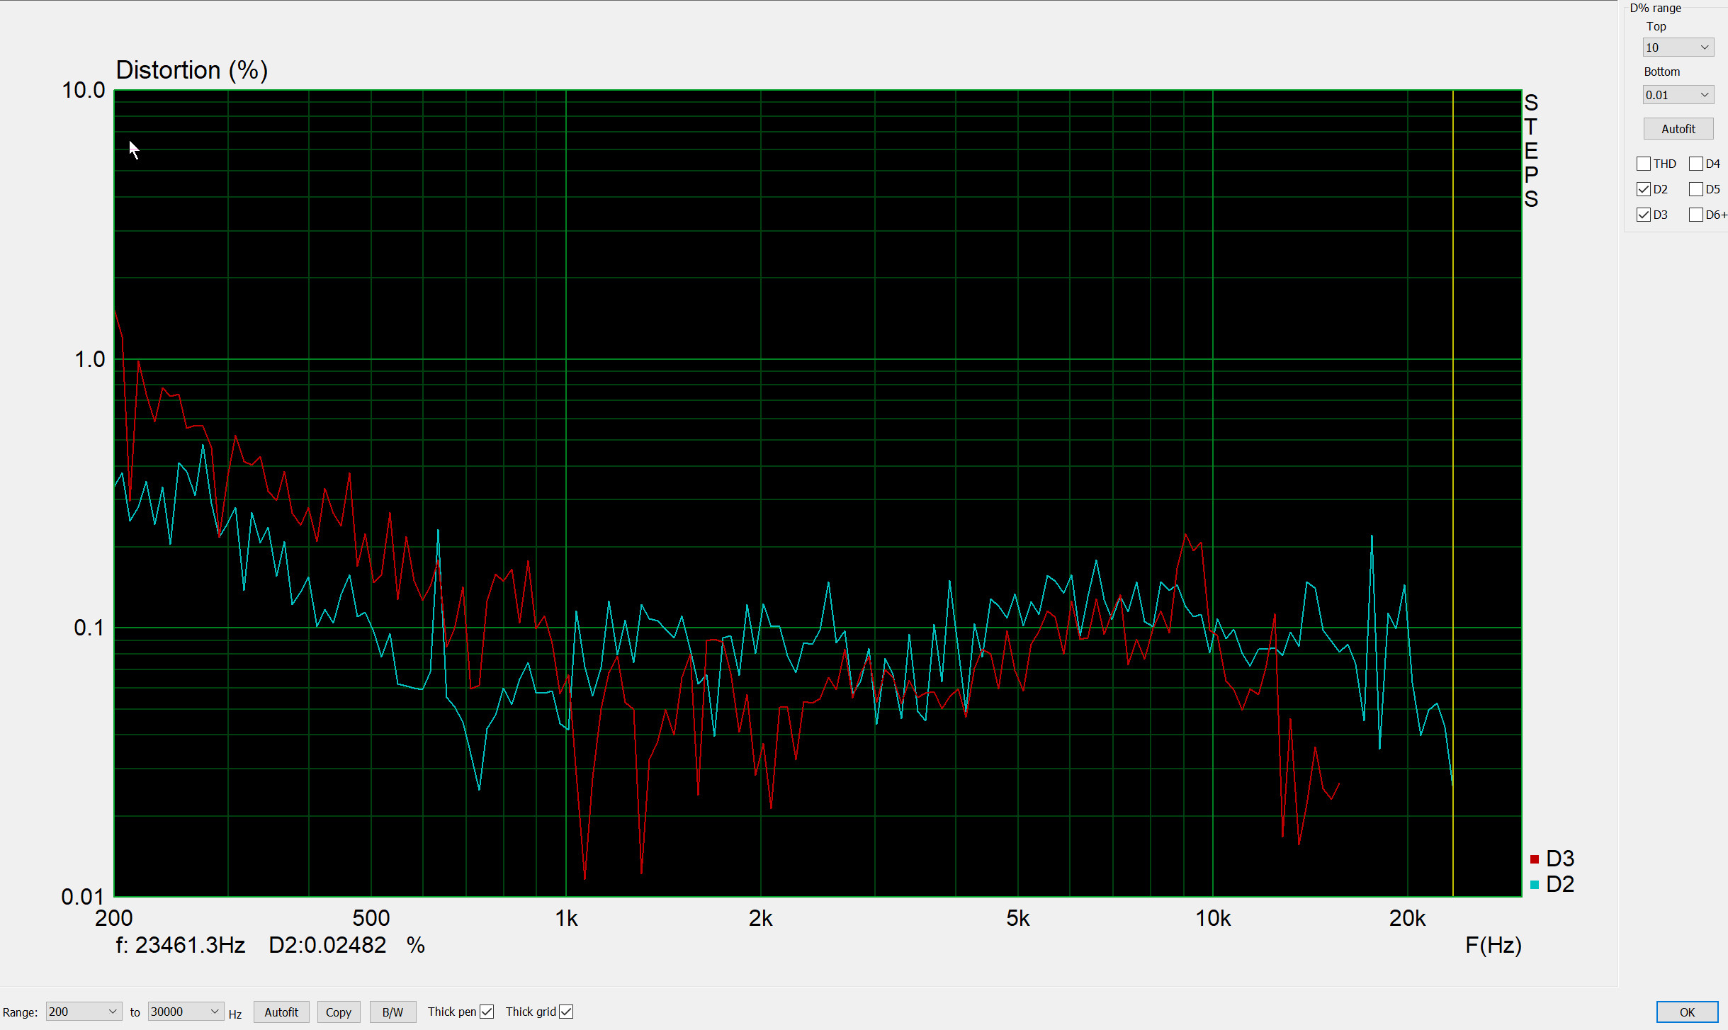This screenshot has width=1728, height=1030.
Task: Click the cyan D2 legend swatch
Action: click(x=1535, y=885)
